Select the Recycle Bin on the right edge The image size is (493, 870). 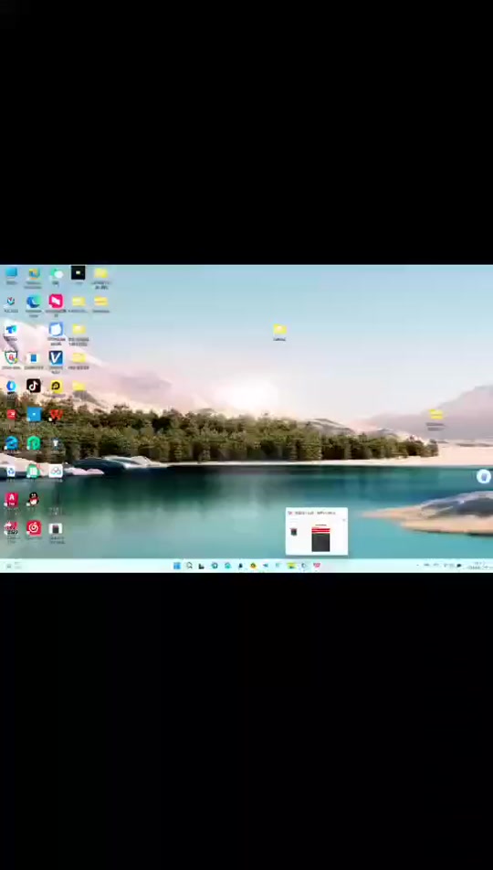tap(484, 477)
